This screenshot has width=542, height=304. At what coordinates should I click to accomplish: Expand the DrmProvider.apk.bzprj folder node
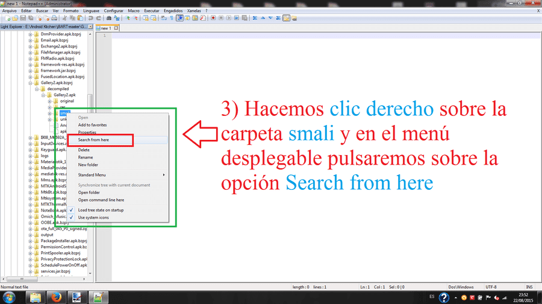click(x=31, y=34)
